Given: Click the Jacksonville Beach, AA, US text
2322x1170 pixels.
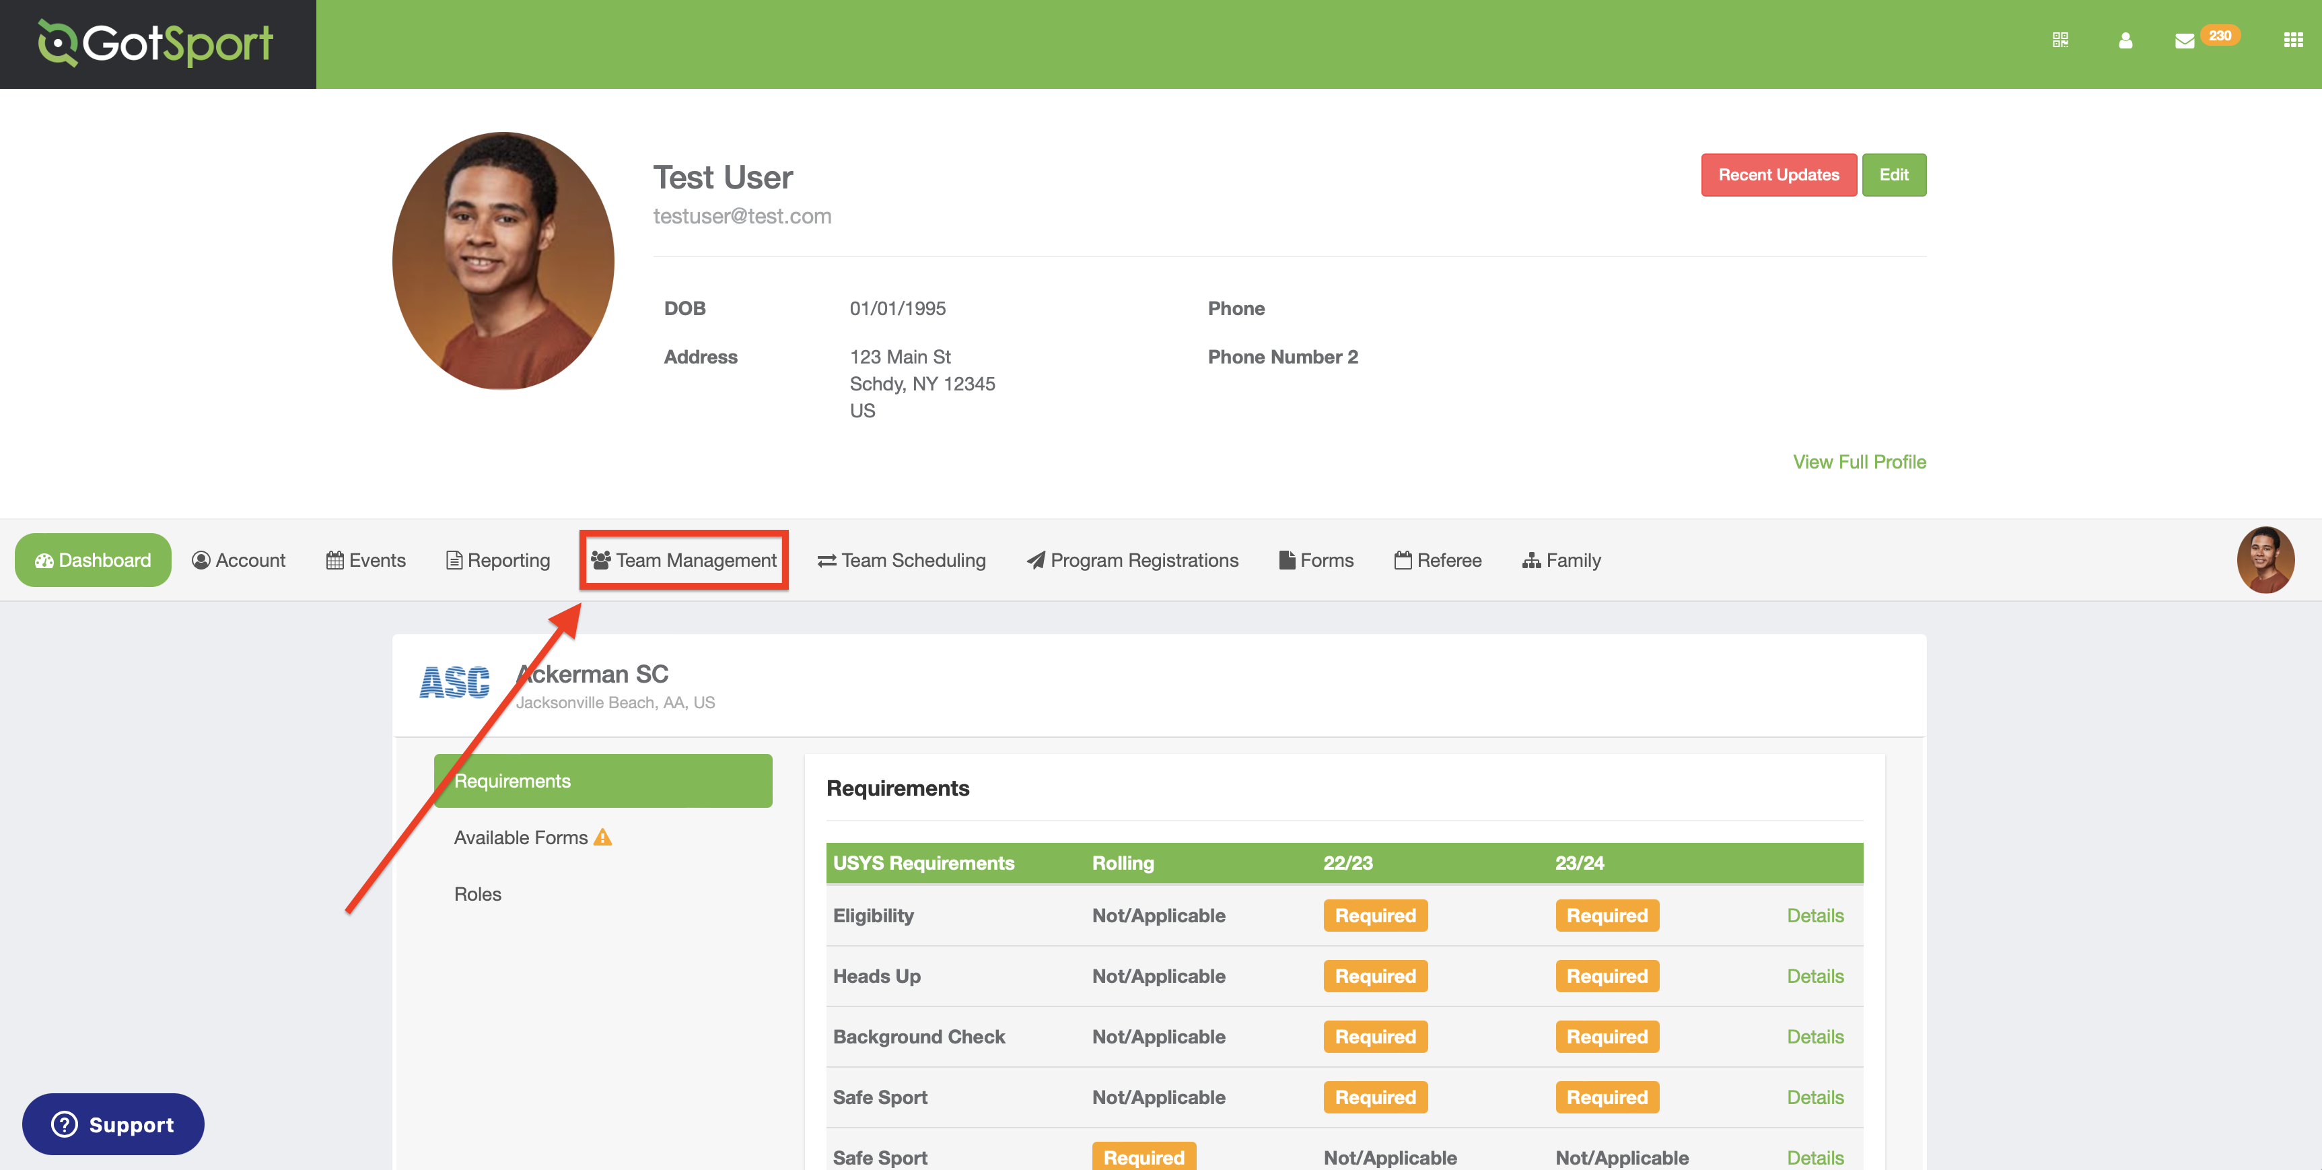Looking at the screenshot, I should pos(616,702).
